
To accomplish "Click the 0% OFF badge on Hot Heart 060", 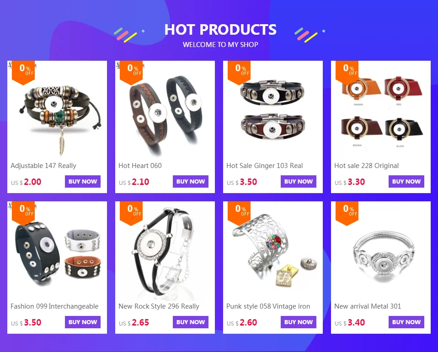I will click(131, 72).
